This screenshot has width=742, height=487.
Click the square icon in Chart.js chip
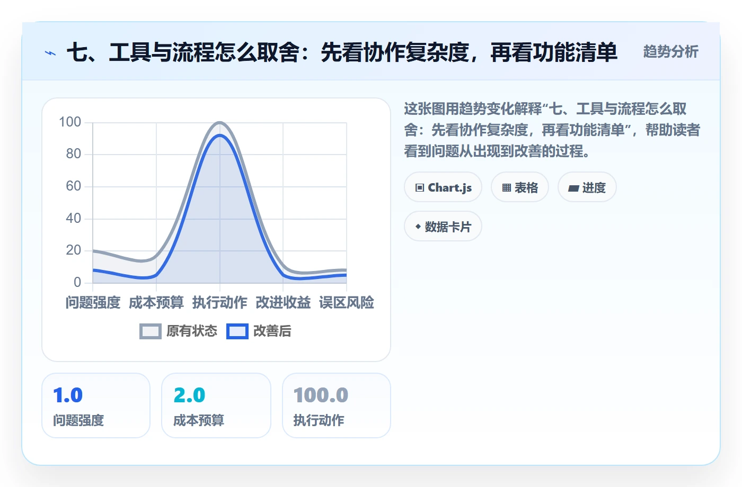point(420,188)
